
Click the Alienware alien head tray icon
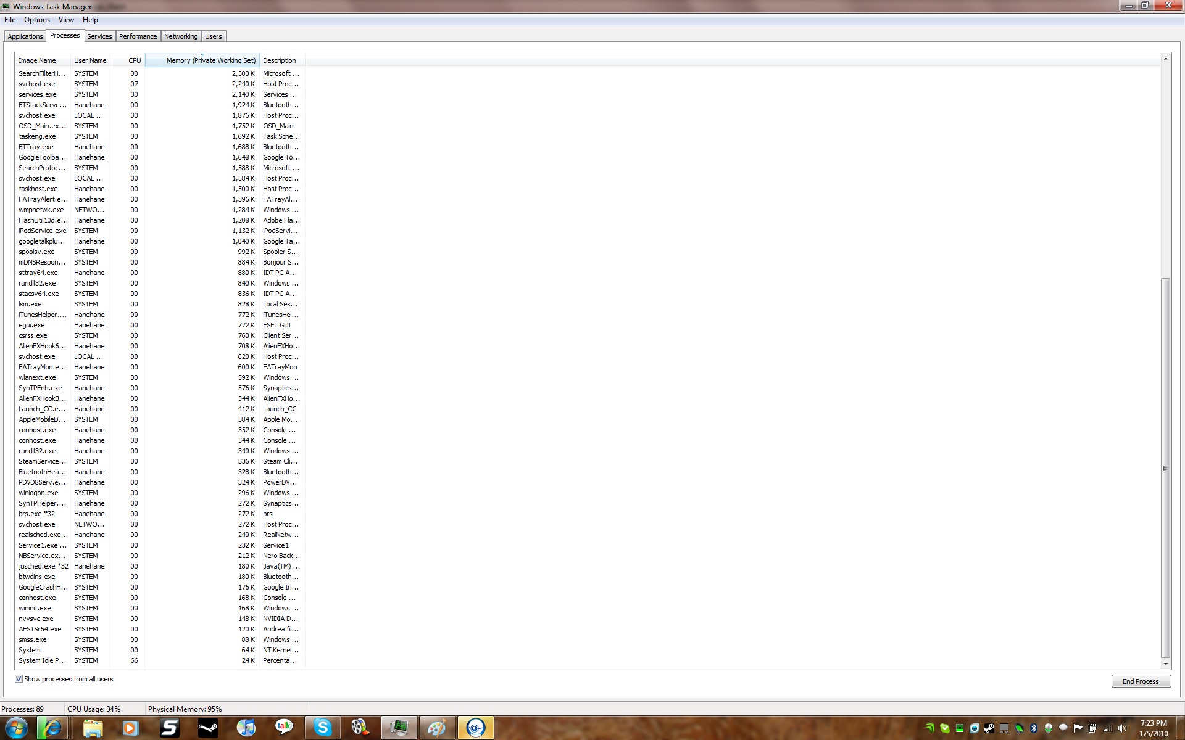pyautogui.click(x=1049, y=728)
